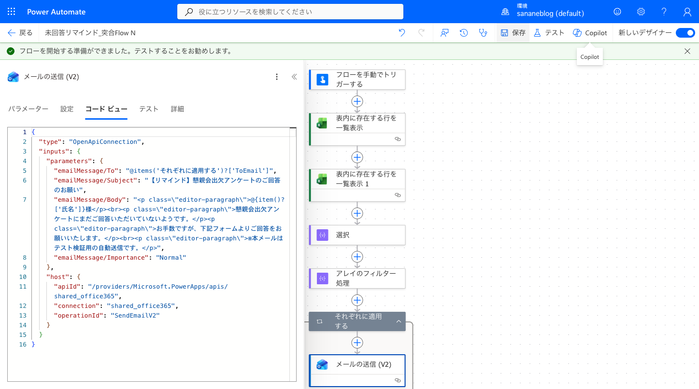Click the connection link icon on 一覧表示 1 card

[398, 195]
